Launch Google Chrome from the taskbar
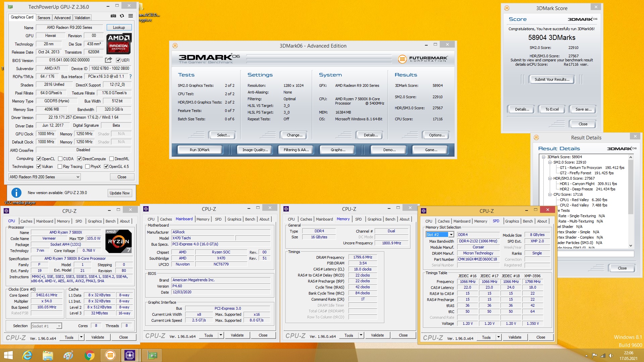The width and height of the screenshot is (644, 362). pos(89,355)
